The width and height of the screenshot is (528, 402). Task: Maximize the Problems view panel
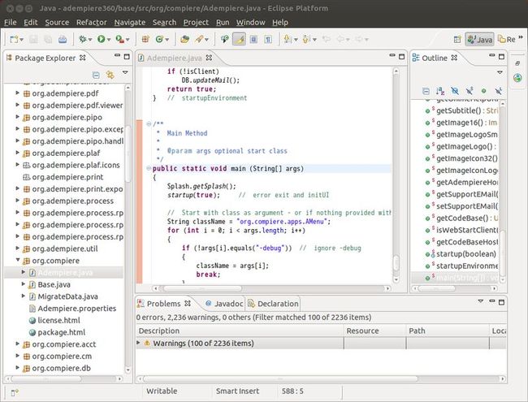[x=501, y=302]
